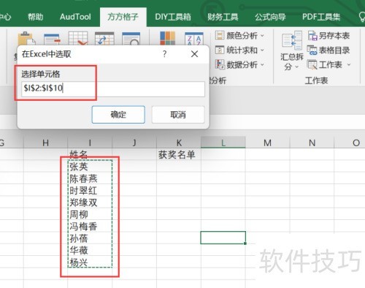This screenshot has height=288, width=365.
Task: Click the ribbon icon with blue swap arrows on a table
Action: 104,39
